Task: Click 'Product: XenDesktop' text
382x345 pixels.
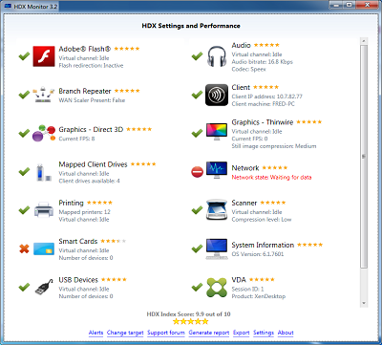Action: [259, 296]
